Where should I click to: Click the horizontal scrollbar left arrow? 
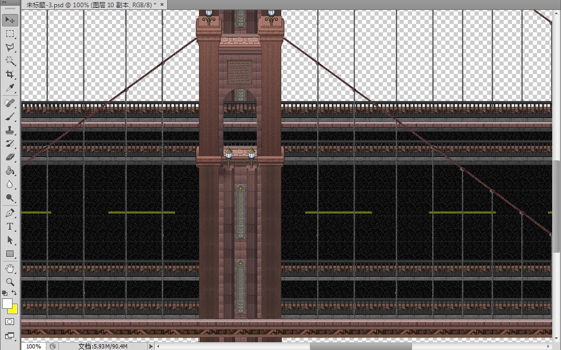click(158, 346)
